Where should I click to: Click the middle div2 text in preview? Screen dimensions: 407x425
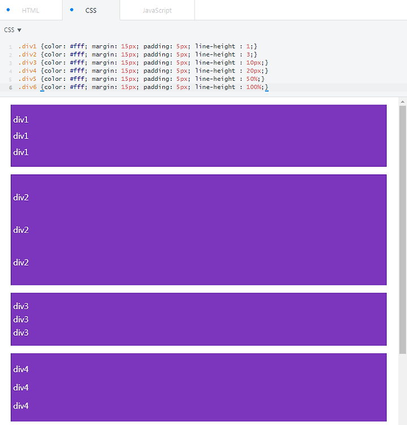(21, 230)
